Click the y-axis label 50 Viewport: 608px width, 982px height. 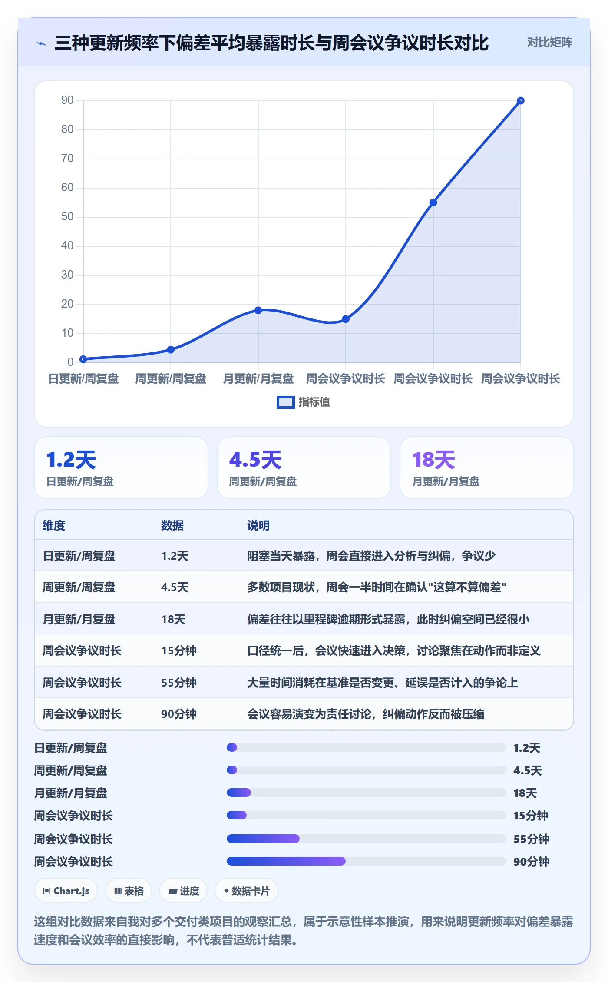[x=67, y=216]
